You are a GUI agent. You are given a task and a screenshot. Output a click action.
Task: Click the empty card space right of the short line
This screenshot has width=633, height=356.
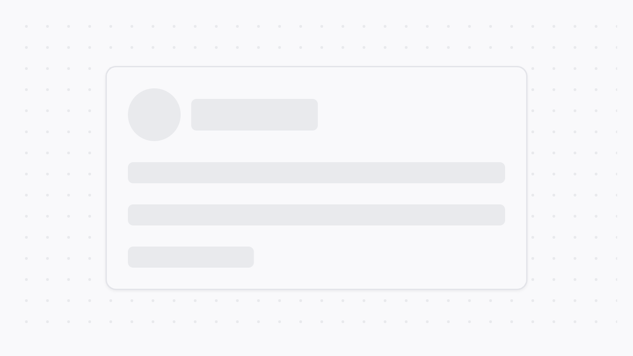(378, 257)
